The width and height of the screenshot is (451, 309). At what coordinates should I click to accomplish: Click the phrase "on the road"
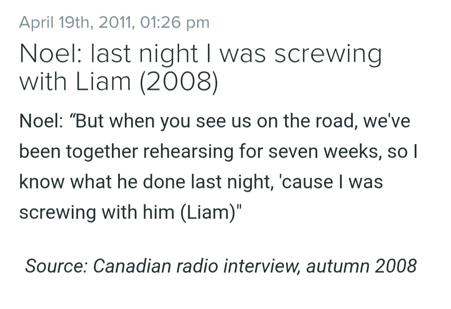coord(307,121)
